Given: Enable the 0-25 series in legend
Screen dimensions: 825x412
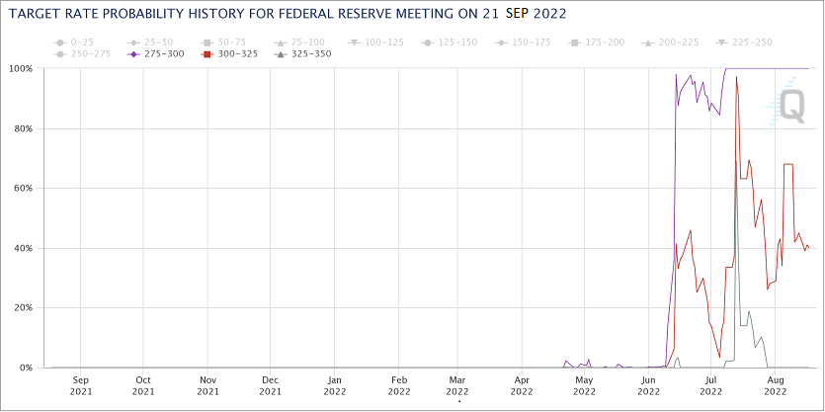Looking at the screenshot, I should (x=72, y=42).
